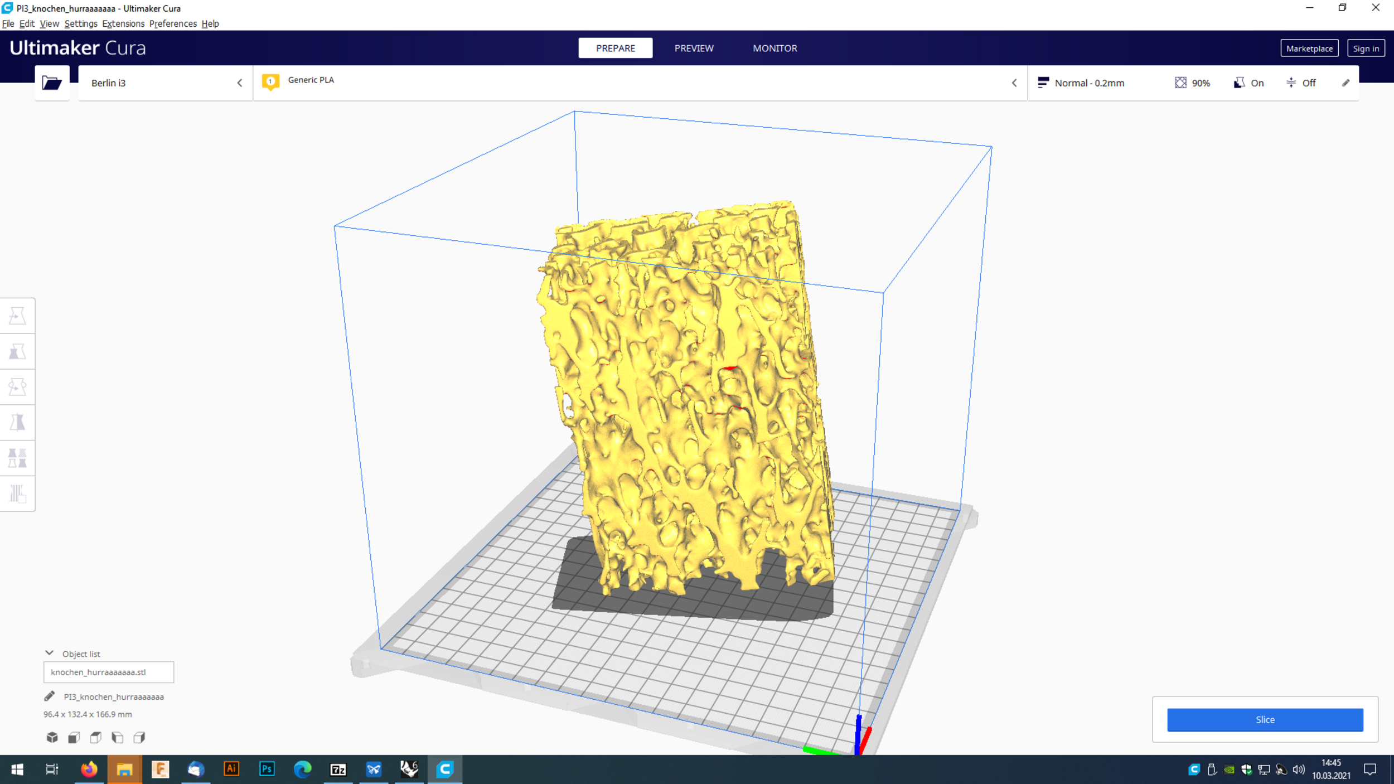Switch to 3D view cube icon
This screenshot has width=1394, height=784.
(x=52, y=738)
